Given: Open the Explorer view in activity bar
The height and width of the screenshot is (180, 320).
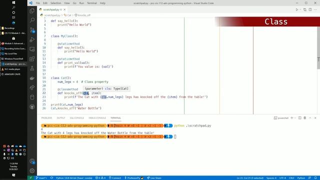Looking at the screenshot, I should coord(32,10).
